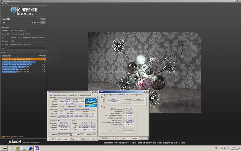Select ranking row Intel Xeon CPU W5590
The image size is (241, 151).
24,62
